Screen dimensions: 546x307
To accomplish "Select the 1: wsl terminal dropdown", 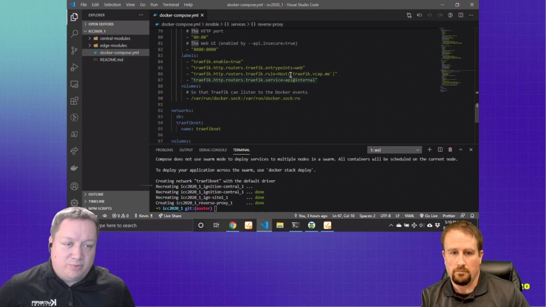I will (395, 150).
